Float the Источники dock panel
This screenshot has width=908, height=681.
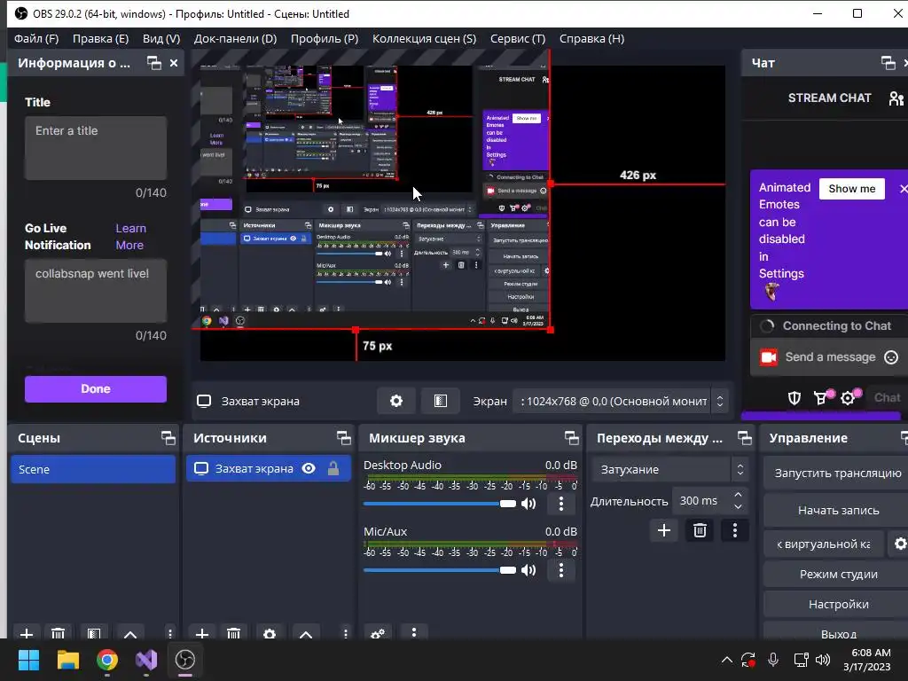(344, 438)
